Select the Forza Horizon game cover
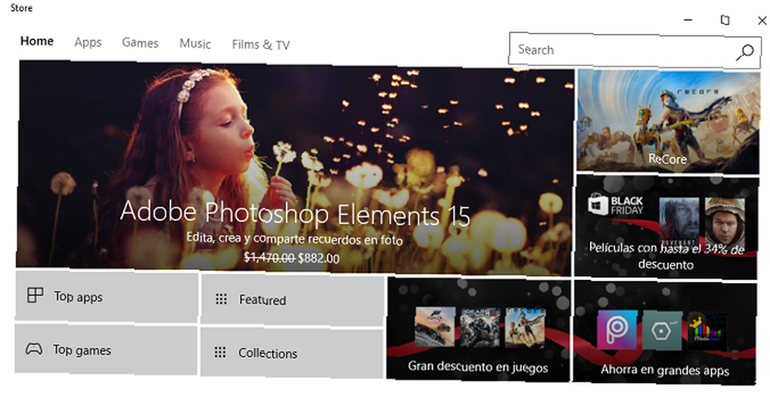This screenshot has width=770, height=397. click(434, 327)
